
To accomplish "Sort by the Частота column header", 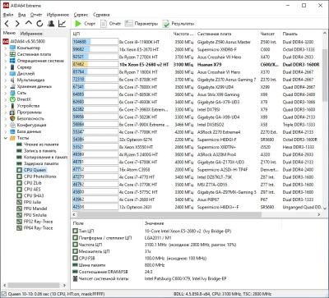I will [183, 34].
